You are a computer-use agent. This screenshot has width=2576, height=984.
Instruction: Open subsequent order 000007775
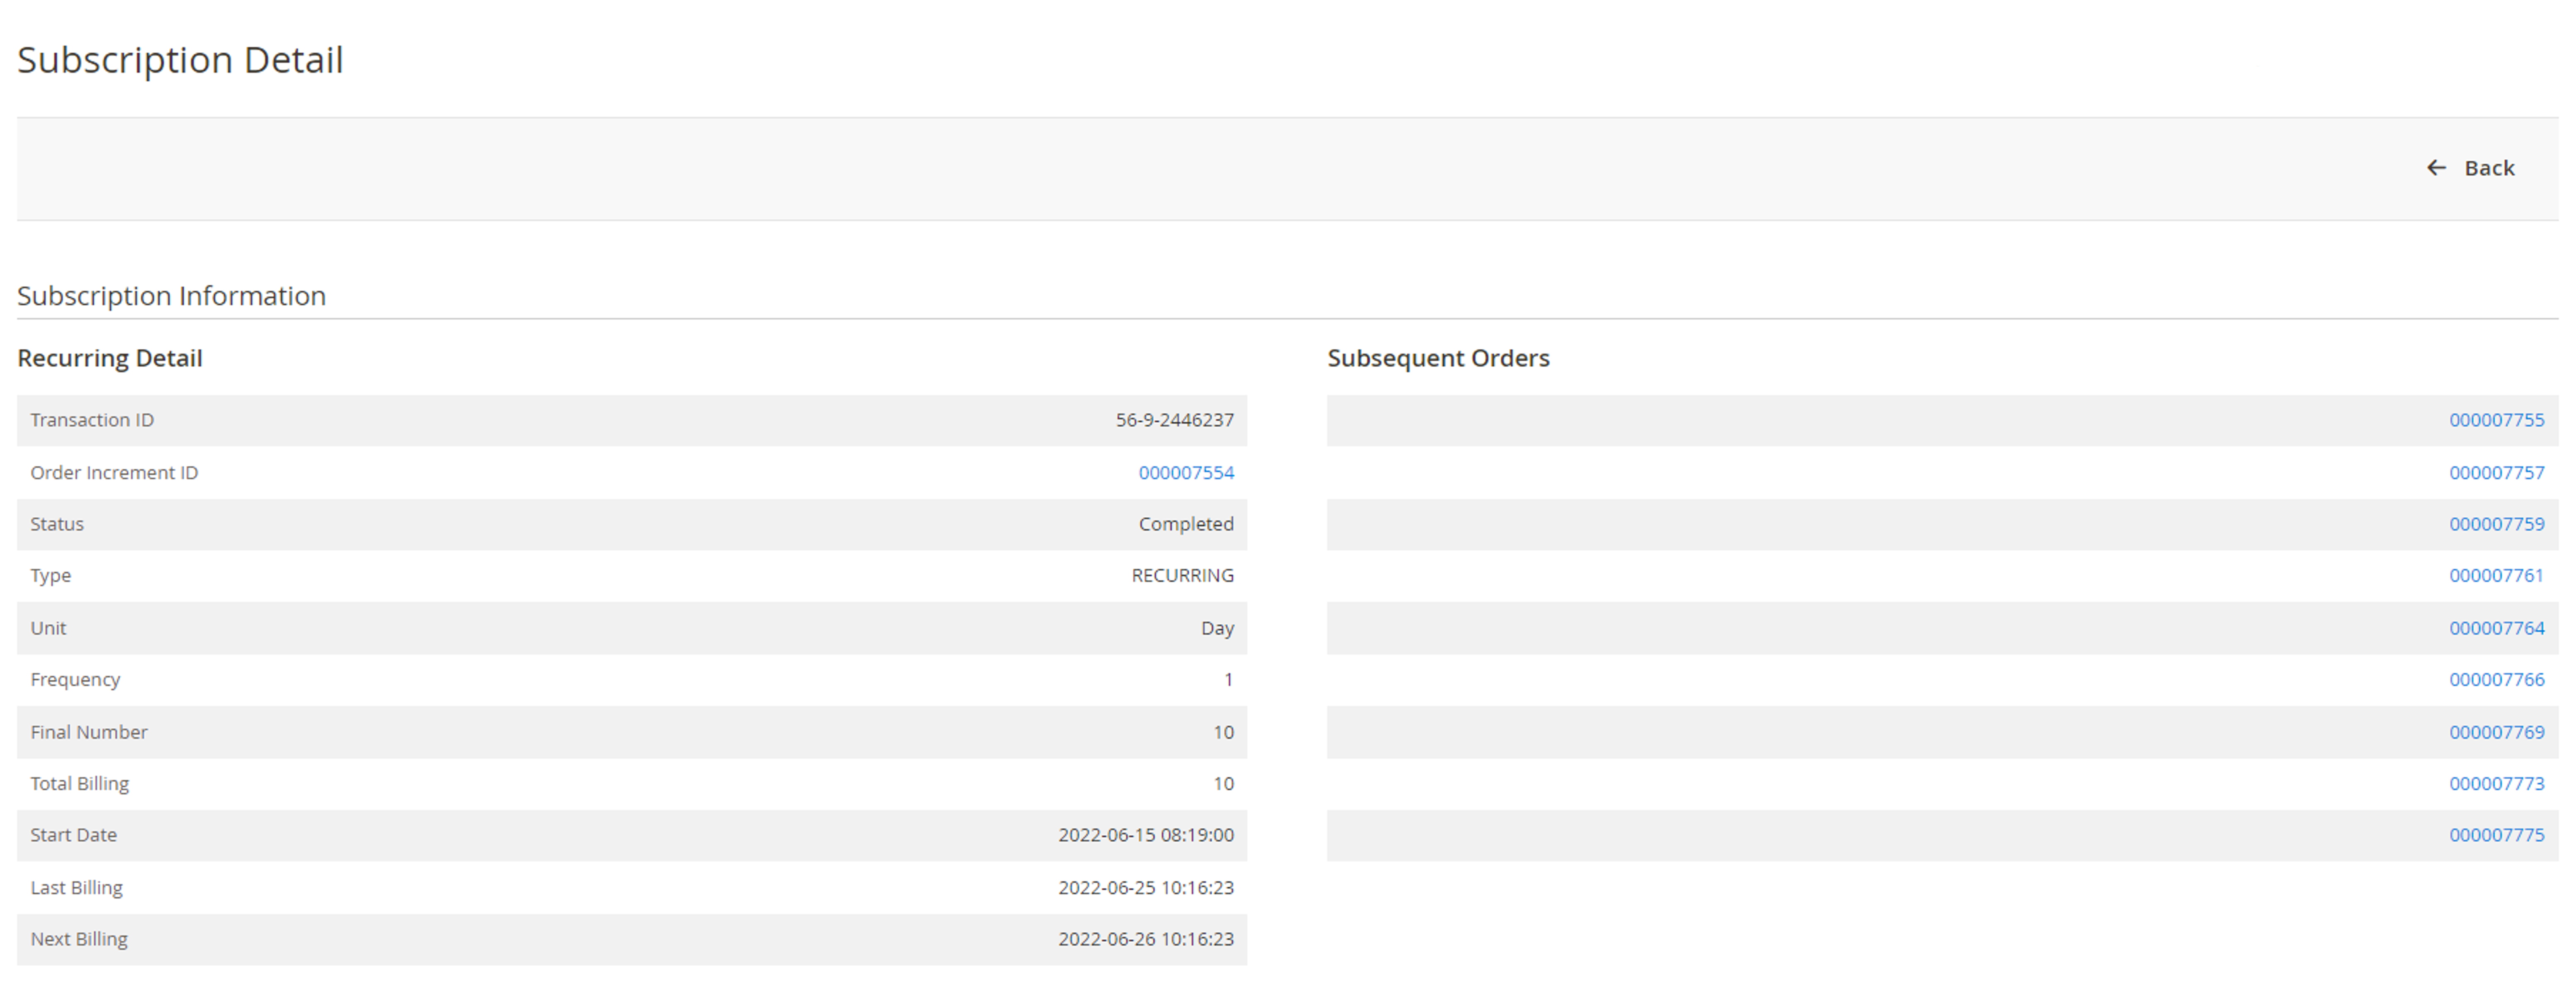click(2496, 835)
